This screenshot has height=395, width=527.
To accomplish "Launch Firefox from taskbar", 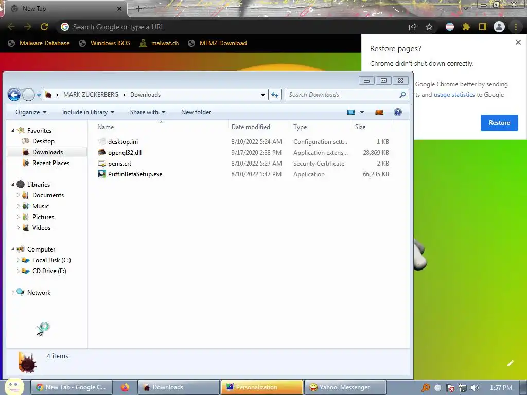I will point(125,387).
